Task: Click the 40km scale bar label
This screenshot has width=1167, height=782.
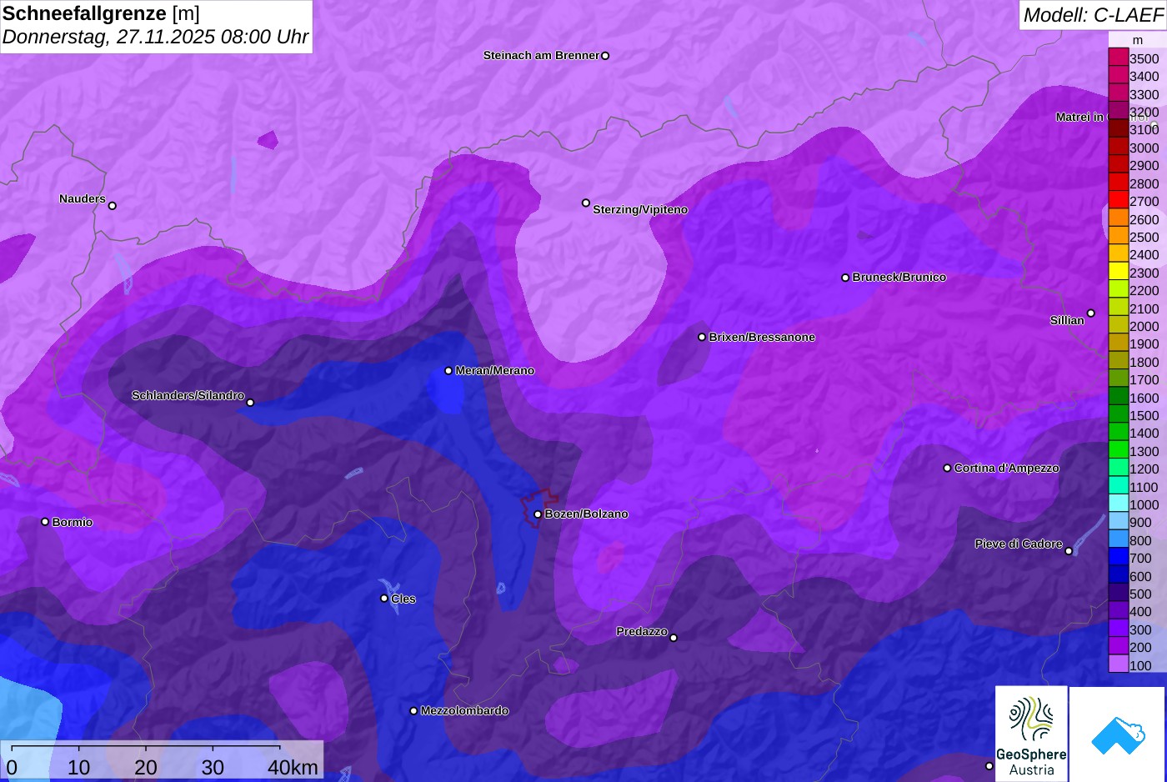Action: tap(293, 767)
